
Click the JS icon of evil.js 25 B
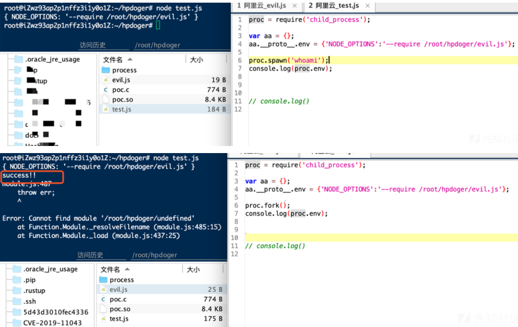103,290
